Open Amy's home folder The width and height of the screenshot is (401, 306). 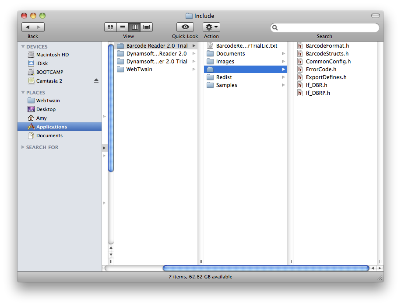click(41, 118)
